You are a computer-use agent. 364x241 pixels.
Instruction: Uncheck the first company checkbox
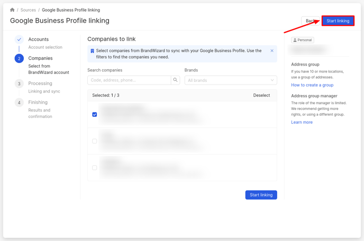point(95,114)
